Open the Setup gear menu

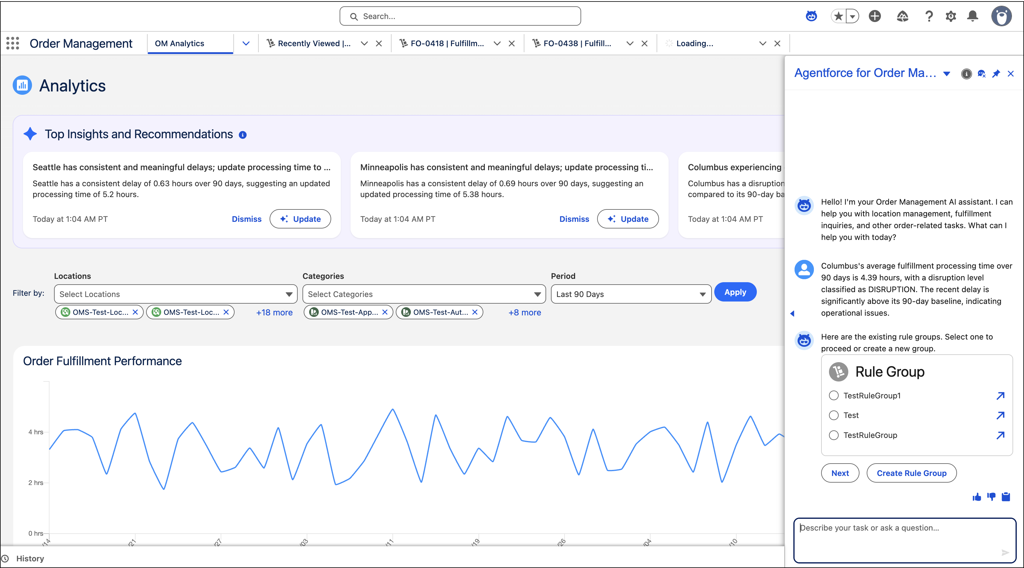click(x=951, y=16)
